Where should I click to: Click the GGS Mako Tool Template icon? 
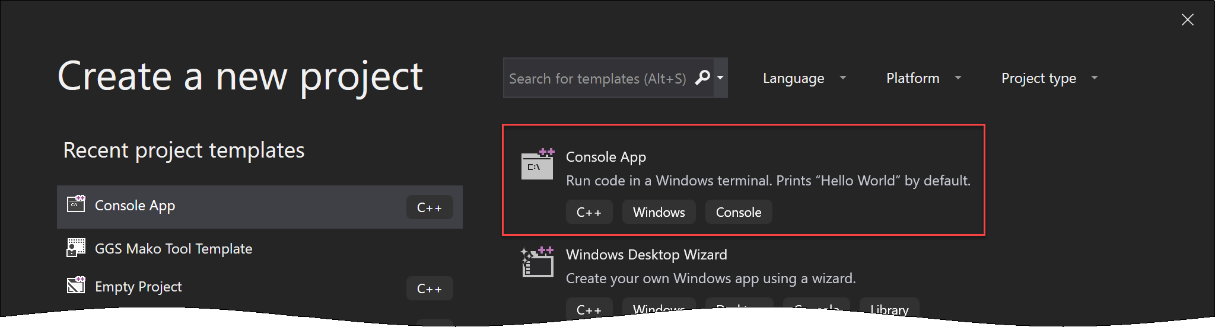(x=76, y=248)
